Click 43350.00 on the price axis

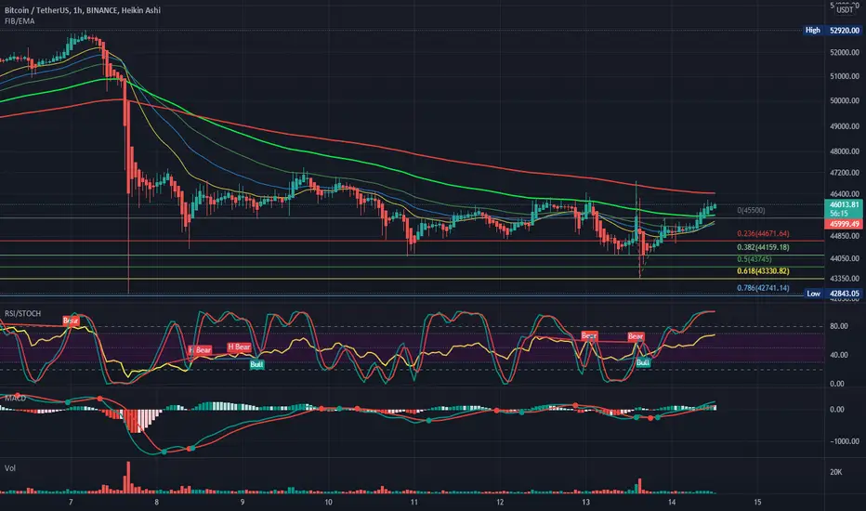coord(845,279)
